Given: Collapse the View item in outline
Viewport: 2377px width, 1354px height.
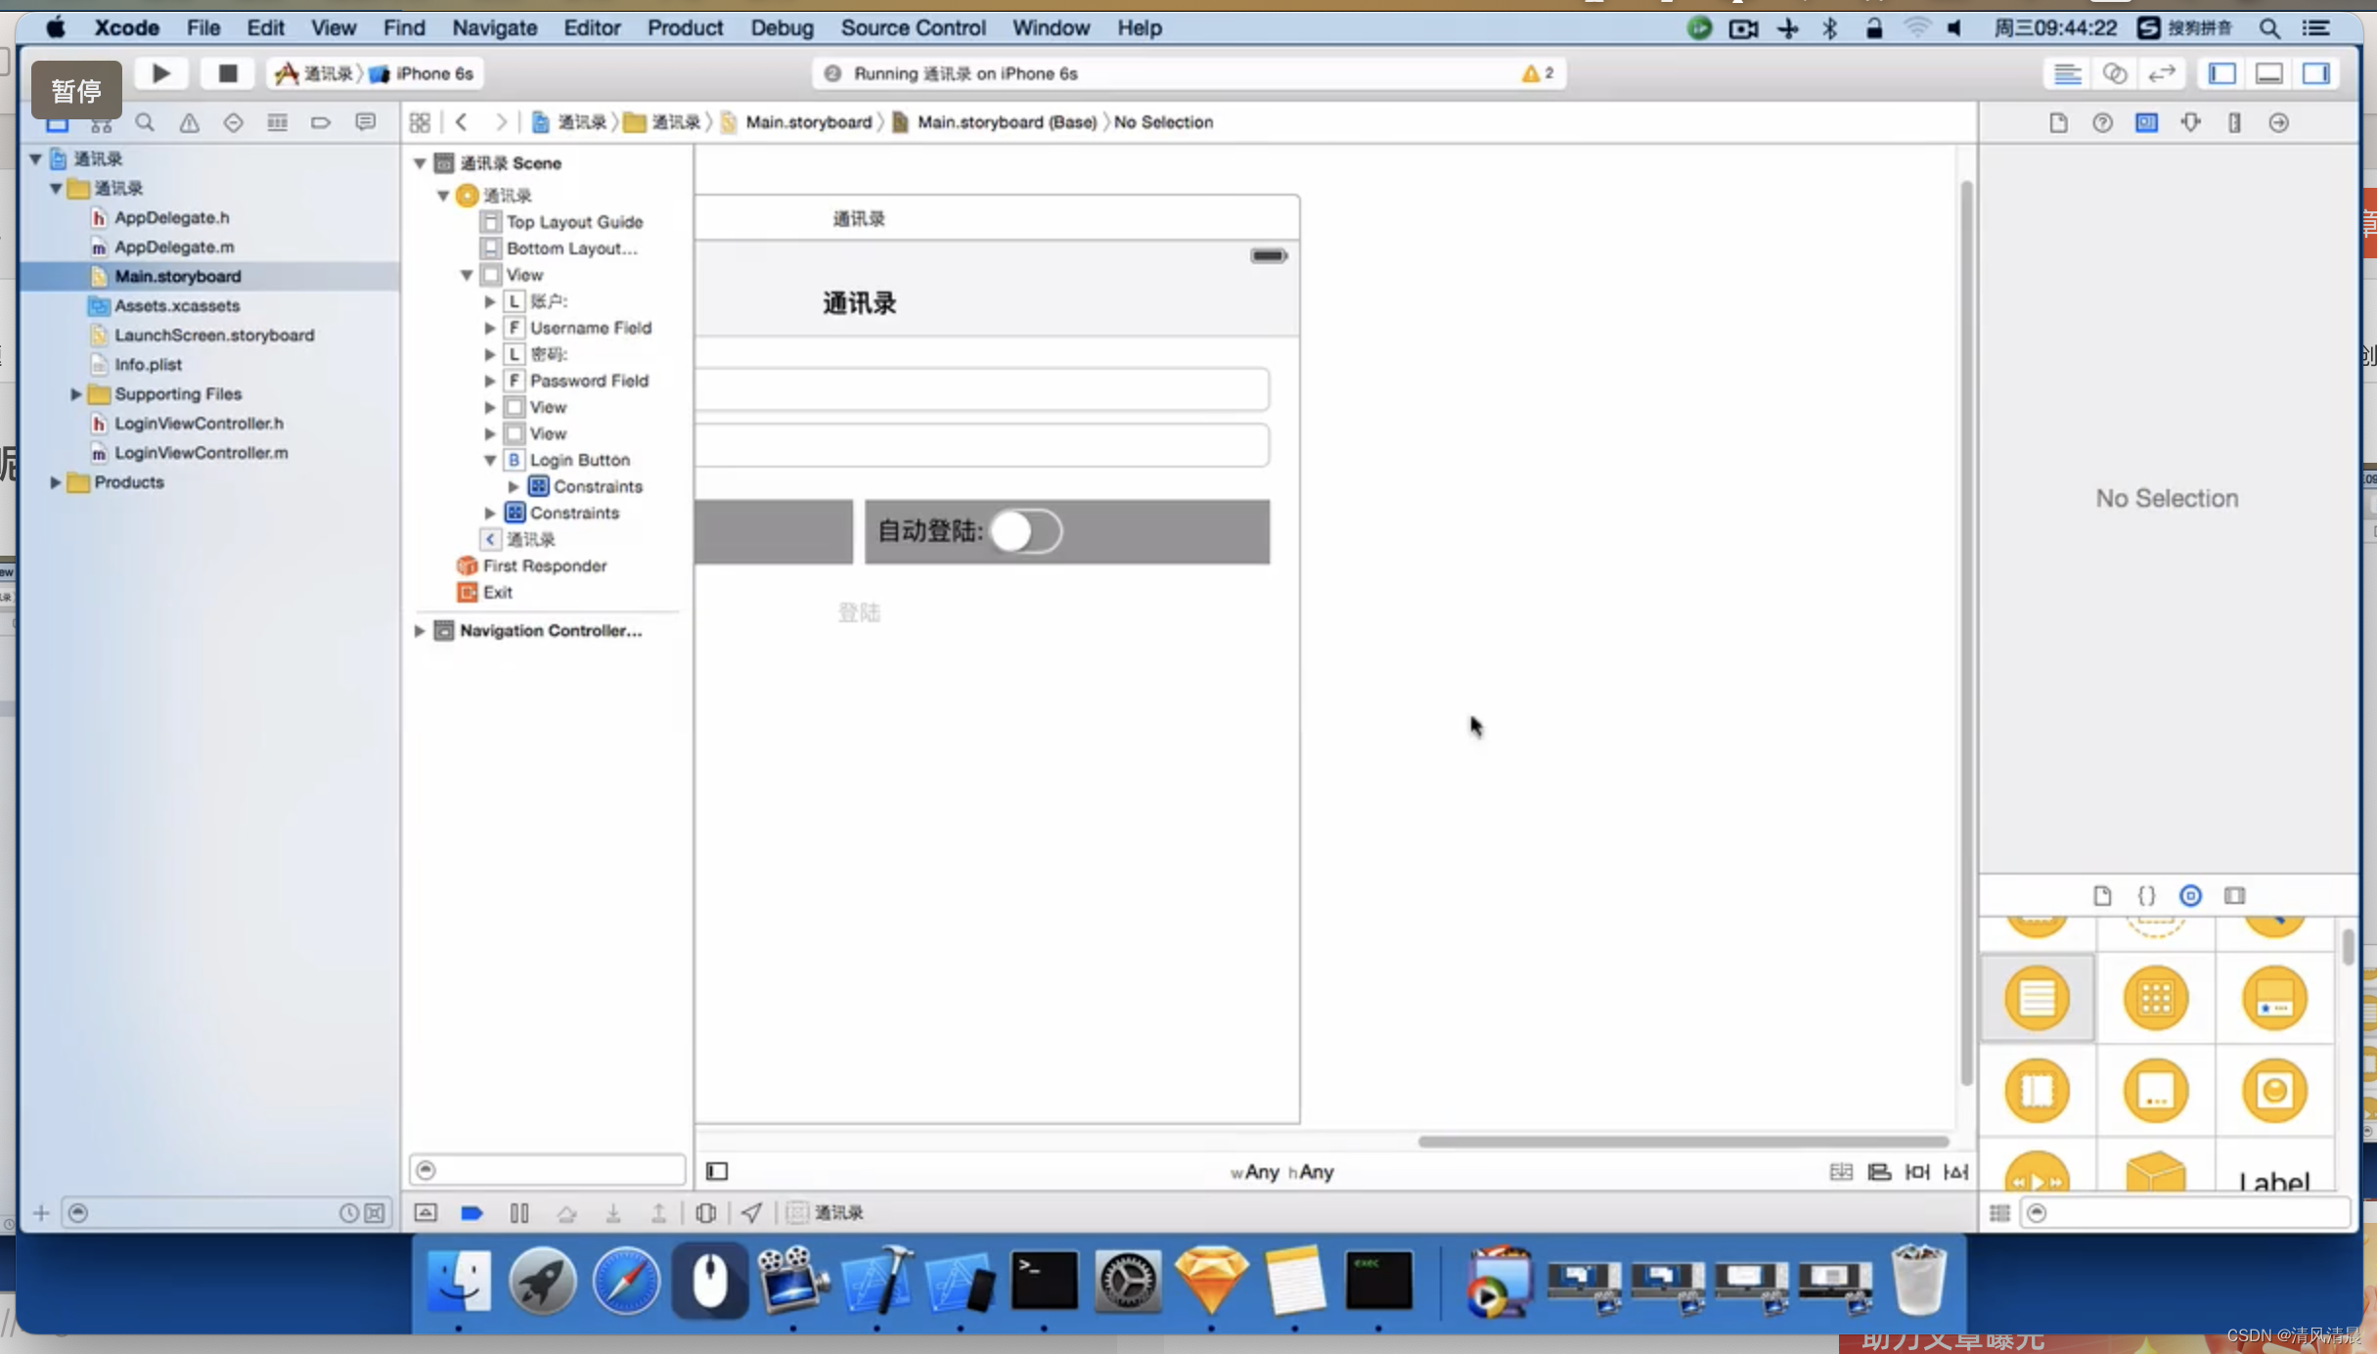Looking at the screenshot, I should tap(467, 275).
